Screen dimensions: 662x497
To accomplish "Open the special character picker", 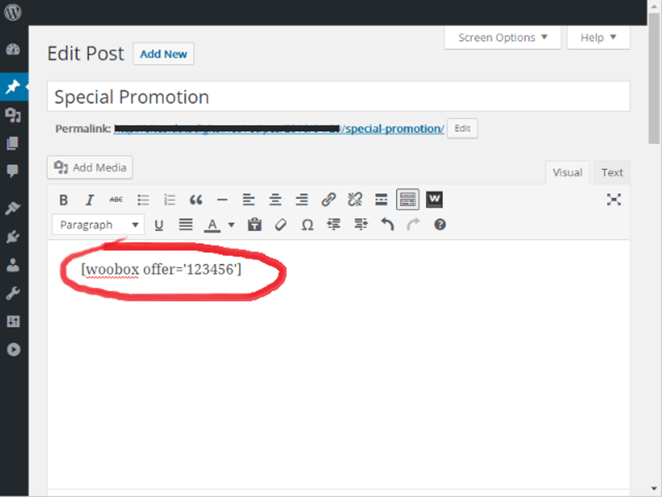I will coord(308,224).
